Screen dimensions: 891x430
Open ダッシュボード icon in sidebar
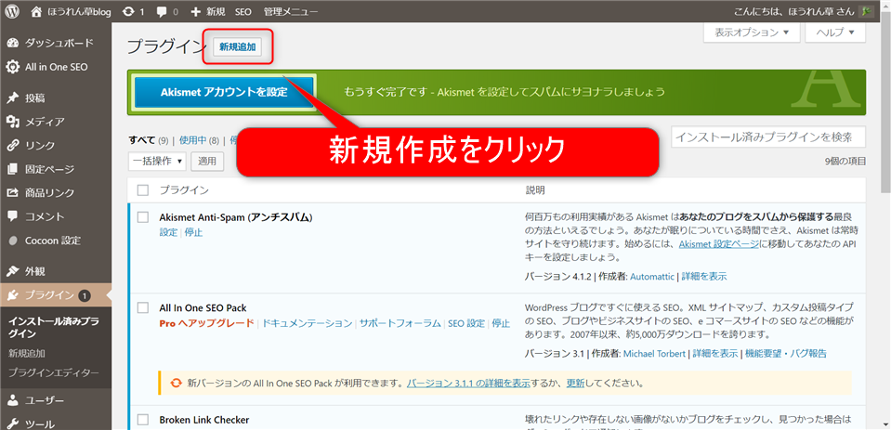12,43
